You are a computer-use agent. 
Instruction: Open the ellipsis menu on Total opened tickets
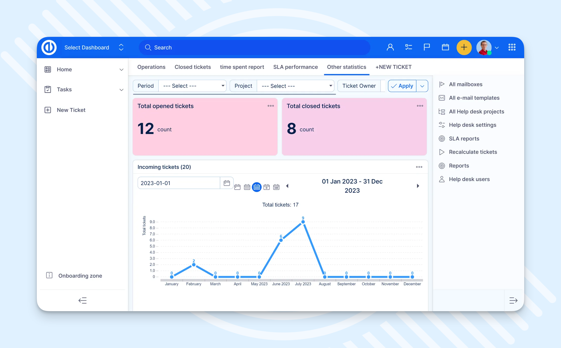tap(271, 106)
